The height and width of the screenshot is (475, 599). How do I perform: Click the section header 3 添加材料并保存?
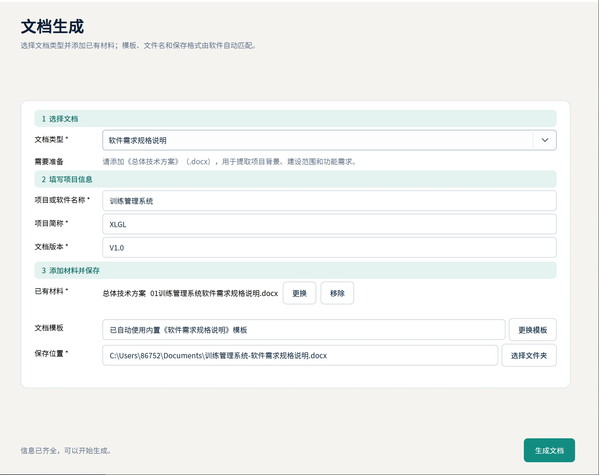point(295,270)
